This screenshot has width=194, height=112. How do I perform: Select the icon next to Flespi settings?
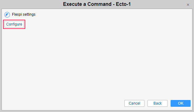(7, 15)
